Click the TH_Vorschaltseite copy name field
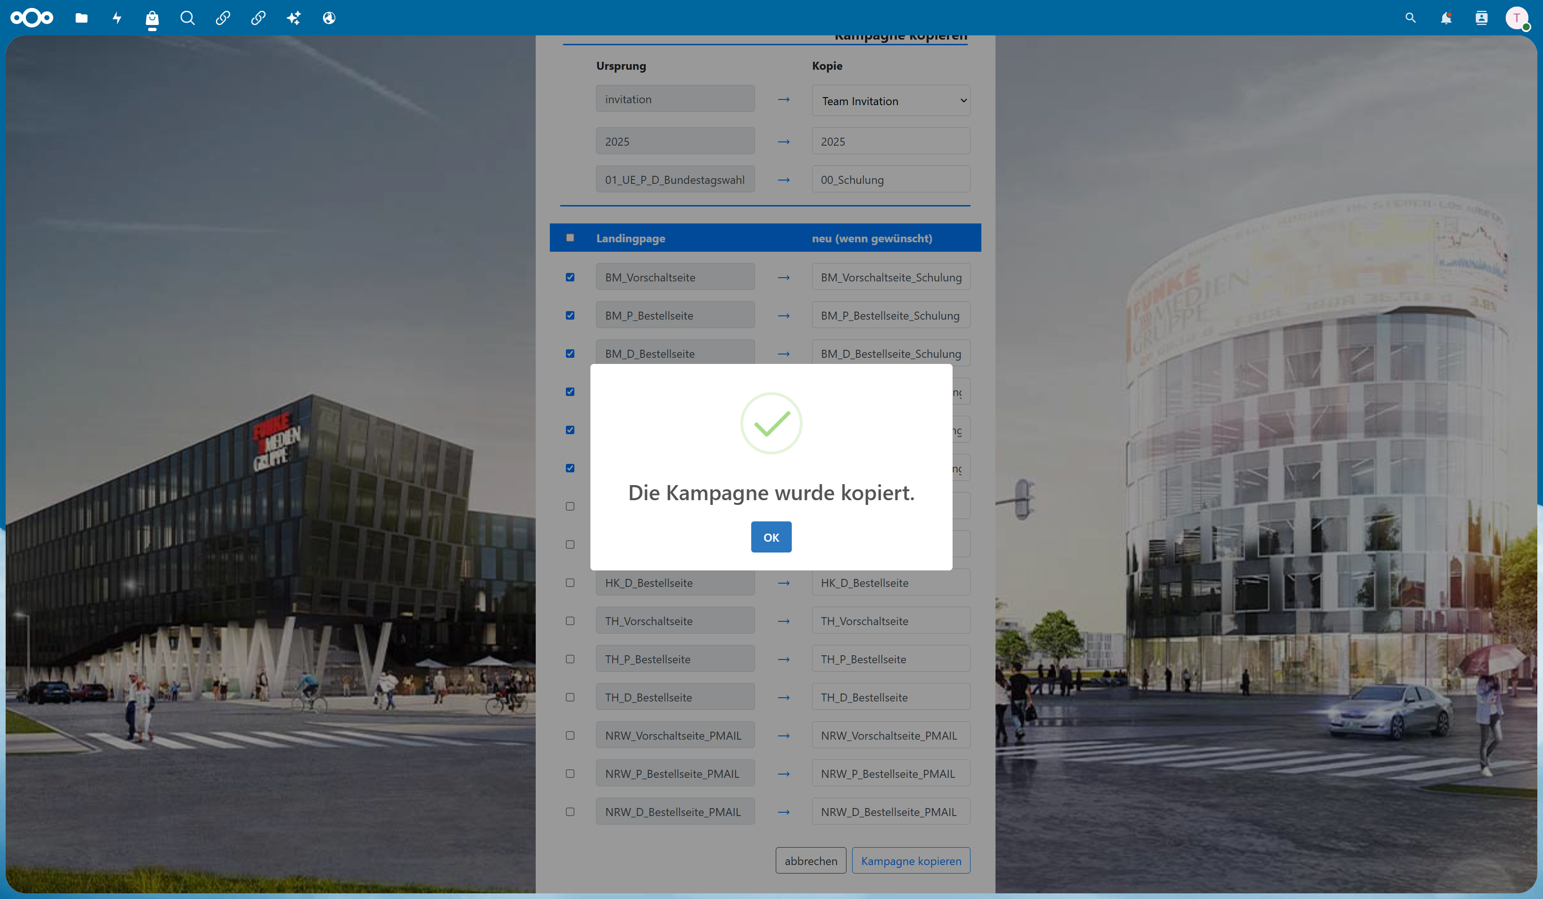The height and width of the screenshot is (899, 1543). (x=891, y=620)
